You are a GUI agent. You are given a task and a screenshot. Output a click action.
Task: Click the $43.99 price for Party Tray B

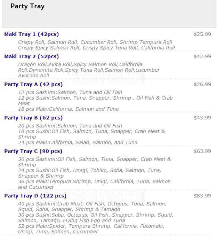(202, 118)
